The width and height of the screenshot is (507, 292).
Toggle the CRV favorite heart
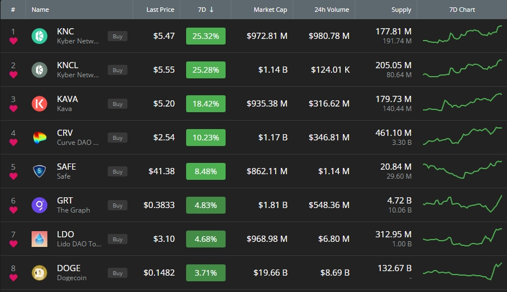click(x=14, y=142)
